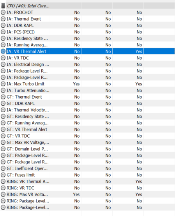
Task: Click the sensor icon beside RING: VR TDC
Action: tap(3, 188)
